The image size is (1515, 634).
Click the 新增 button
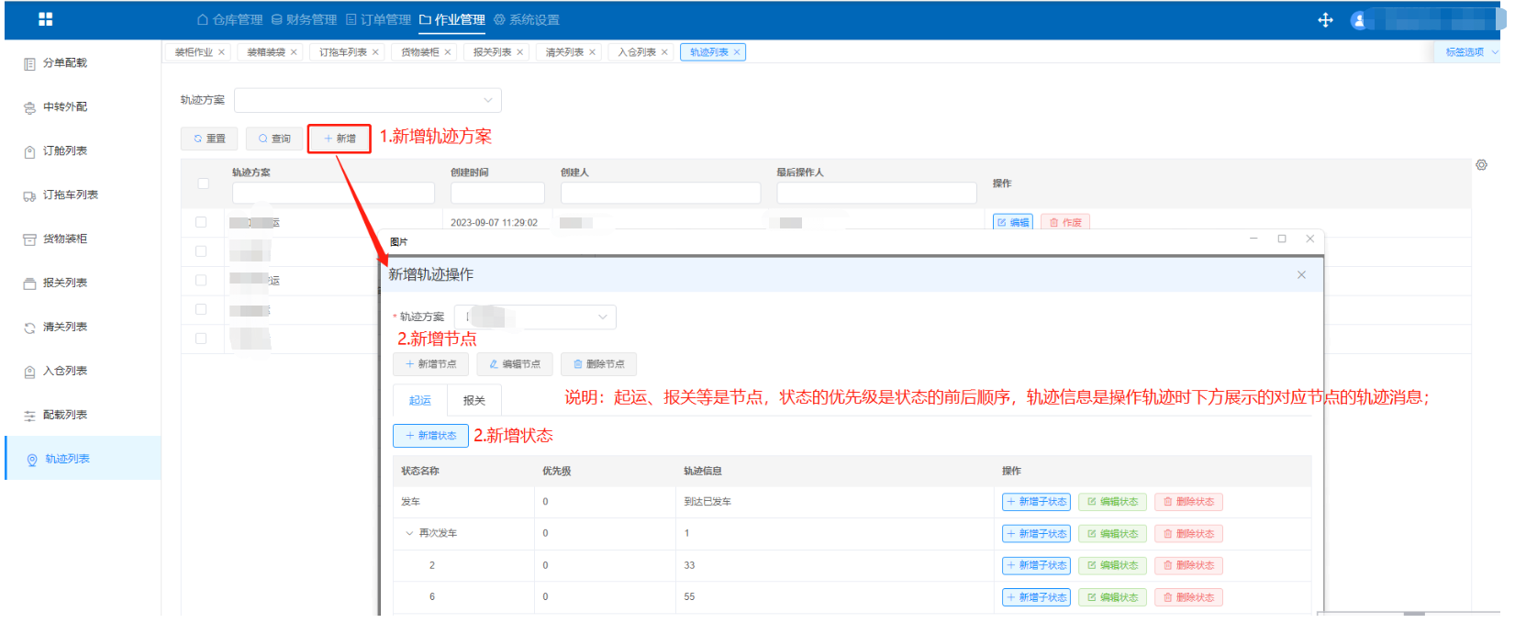pos(339,139)
